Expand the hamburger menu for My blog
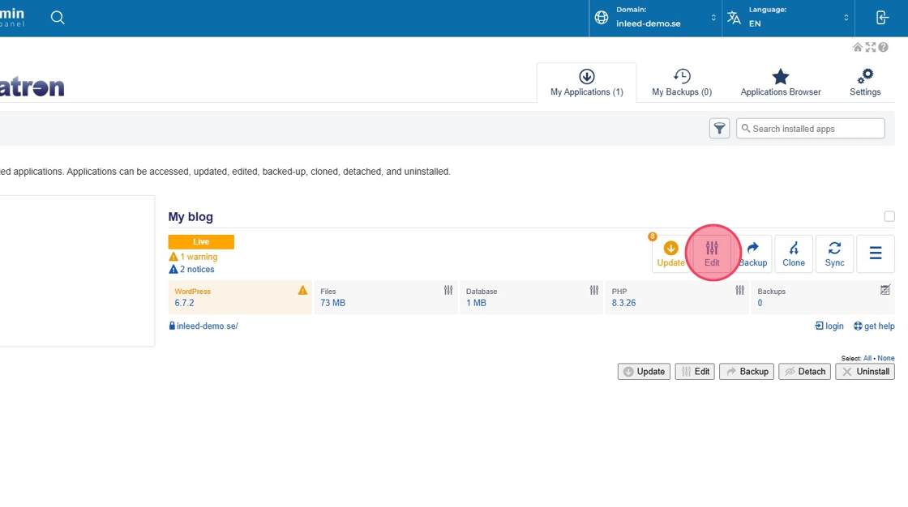 pos(876,253)
